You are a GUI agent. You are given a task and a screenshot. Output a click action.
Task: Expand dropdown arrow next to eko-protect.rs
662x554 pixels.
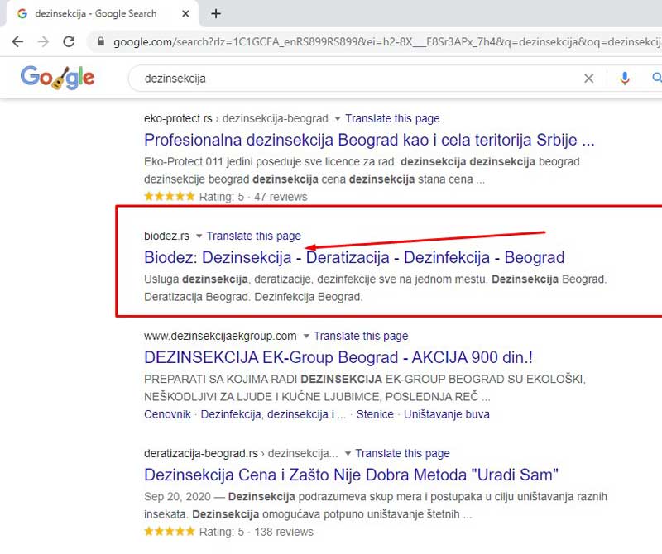[x=338, y=118]
